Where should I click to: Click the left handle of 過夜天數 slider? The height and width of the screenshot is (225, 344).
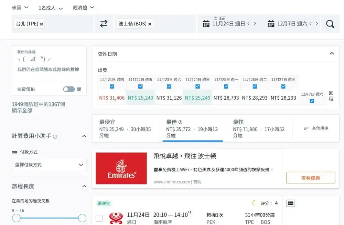16,218
